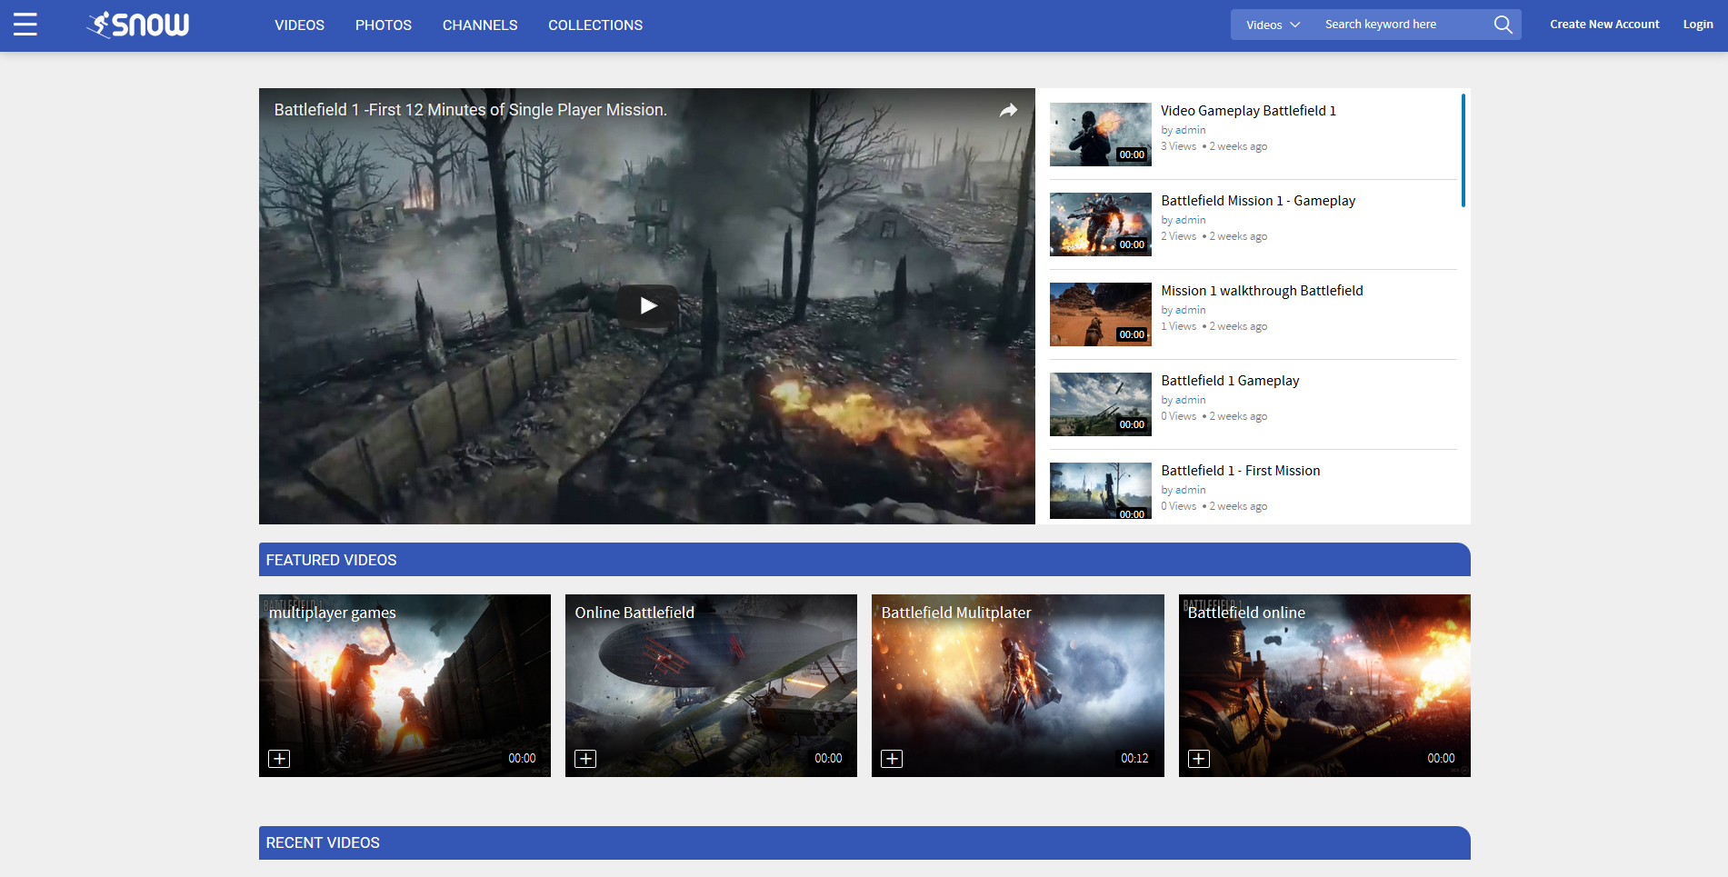This screenshot has height=877, width=1728.
Task: Add 'Online Battlefield' video to playlist
Action: point(585,759)
